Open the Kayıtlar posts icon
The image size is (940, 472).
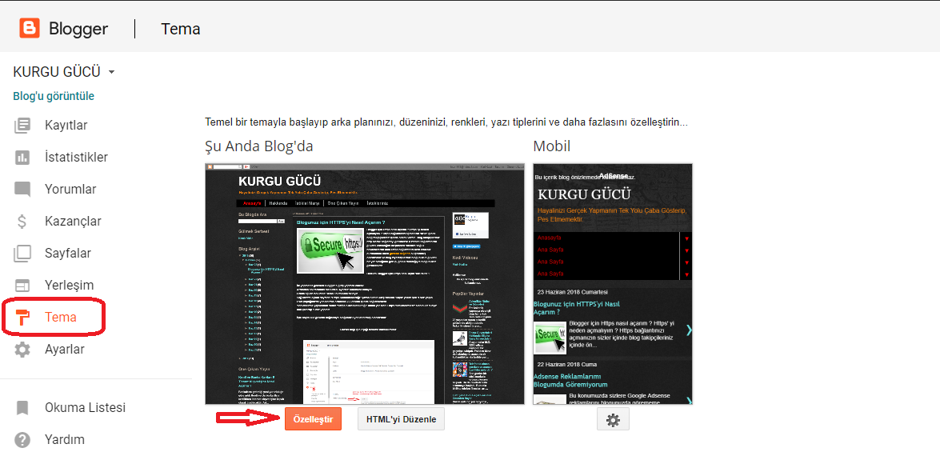[22, 126]
